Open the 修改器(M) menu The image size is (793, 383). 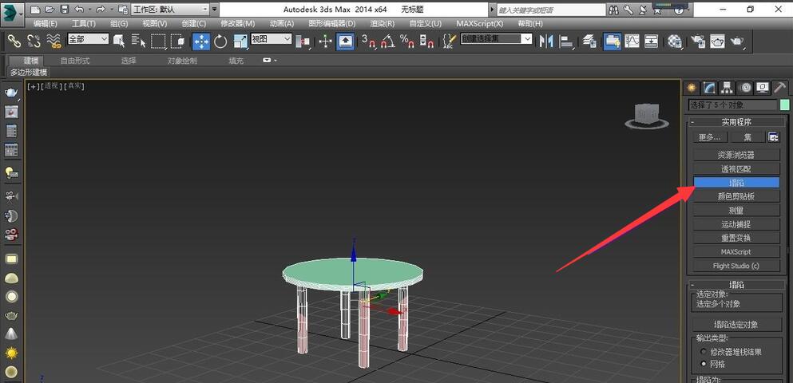click(x=237, y=24)
